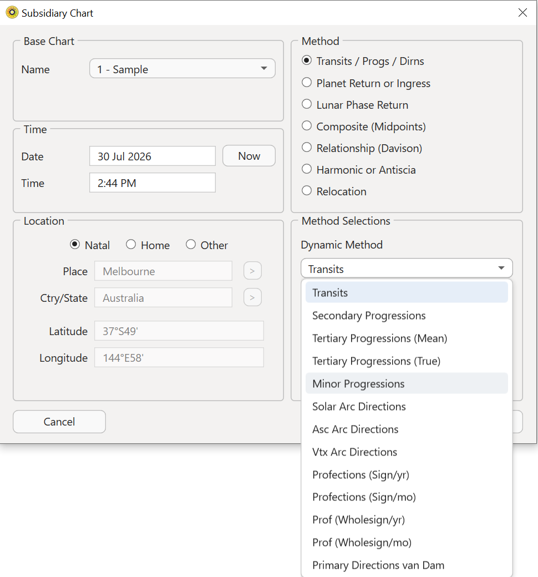Close the Subsidiary Chart dialog
The image size is (538, 577).
(522, 13)
